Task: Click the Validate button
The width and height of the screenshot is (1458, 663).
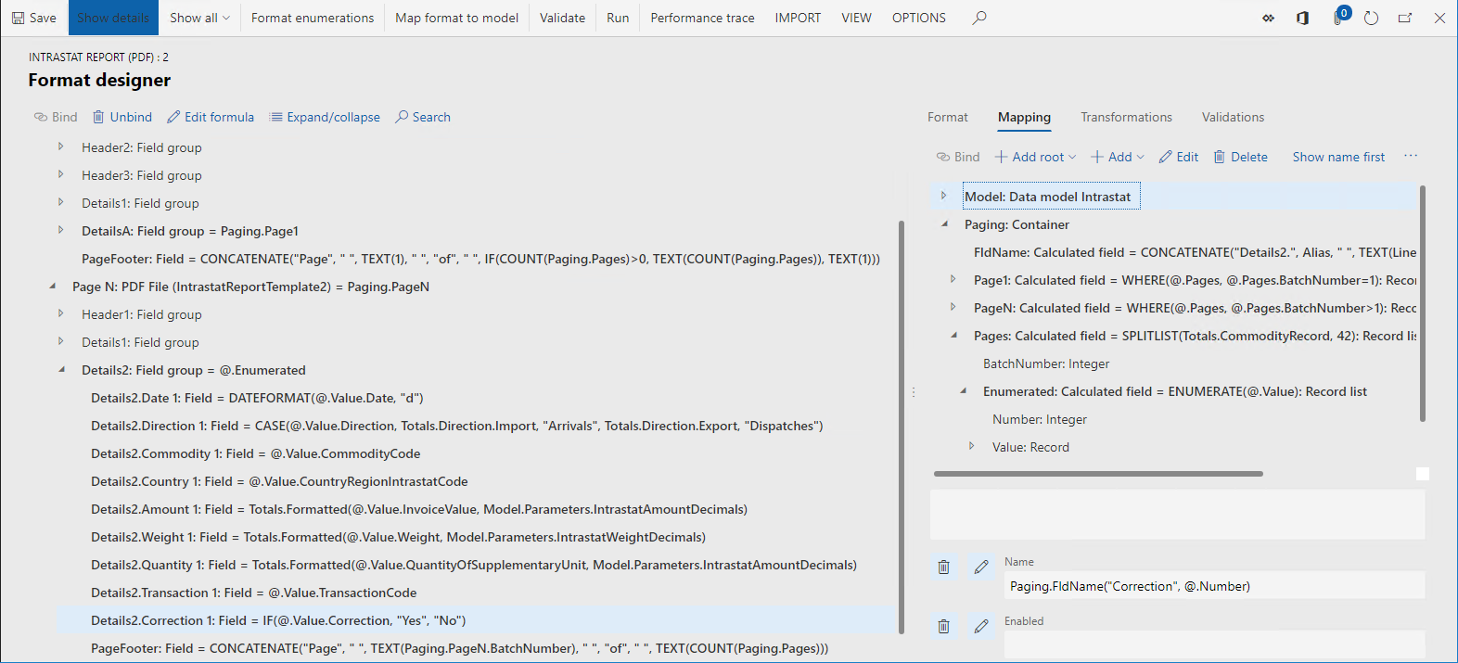Action: point(562,18)
